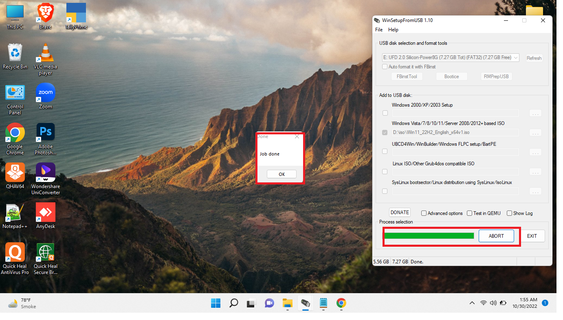
Task: Click the EXIT button
Action: click(532, 236)
